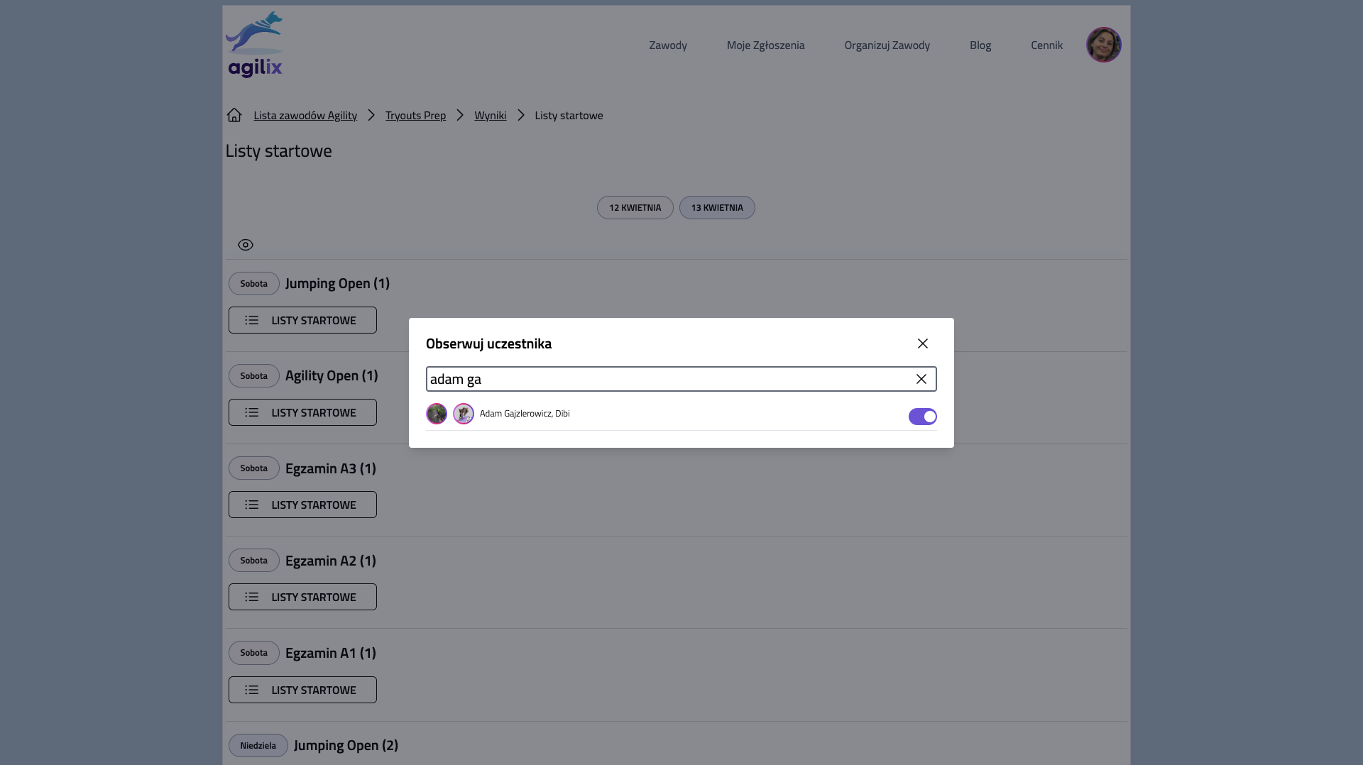This screenshot has height=765, width=1363.
Task: Select the 12 KWIETNIA date tab
Action: (635, 208)
